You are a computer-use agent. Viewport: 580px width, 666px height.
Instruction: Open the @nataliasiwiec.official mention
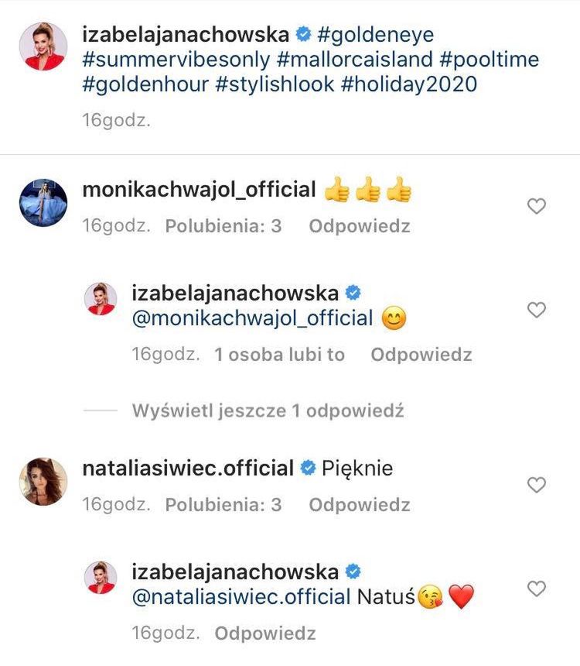(241, 597)
